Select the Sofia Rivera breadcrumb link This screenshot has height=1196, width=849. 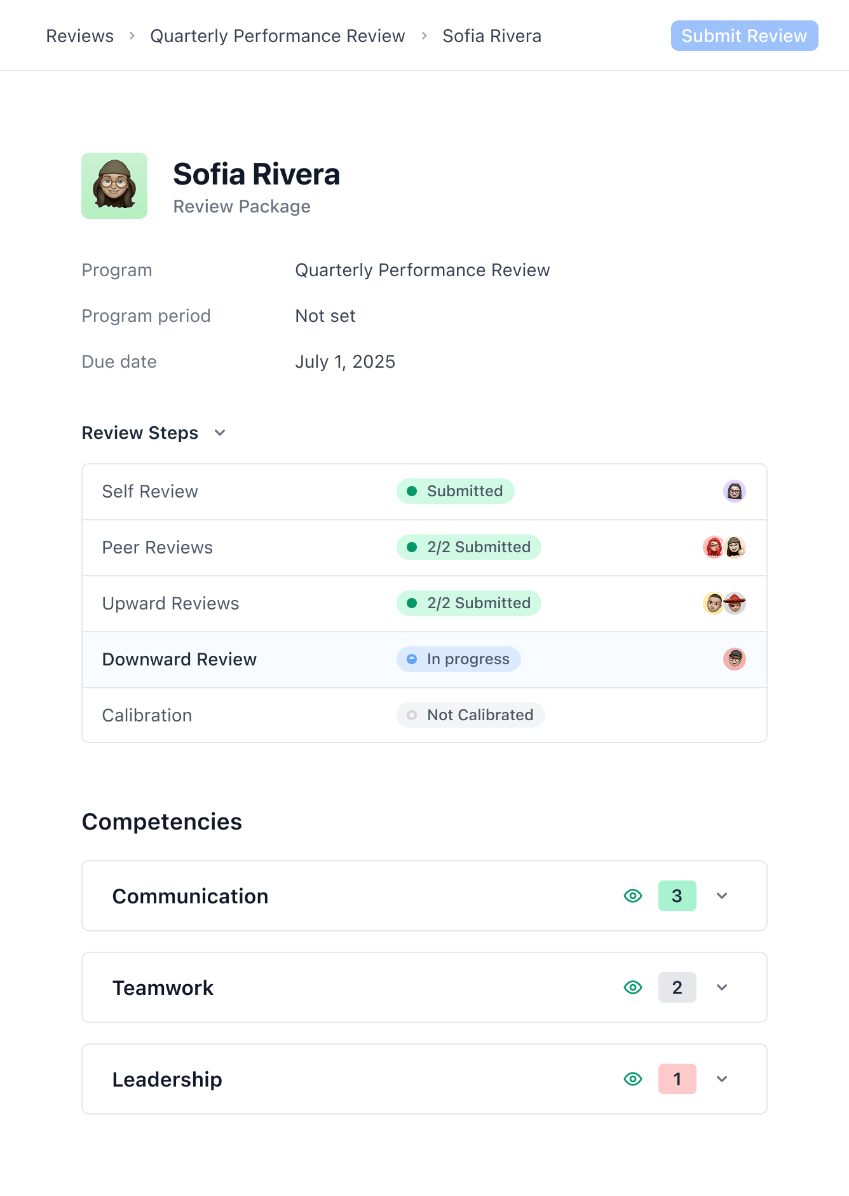(491, 36)
